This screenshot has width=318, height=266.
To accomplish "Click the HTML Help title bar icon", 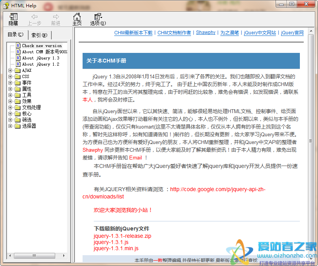I will (6, 6).
